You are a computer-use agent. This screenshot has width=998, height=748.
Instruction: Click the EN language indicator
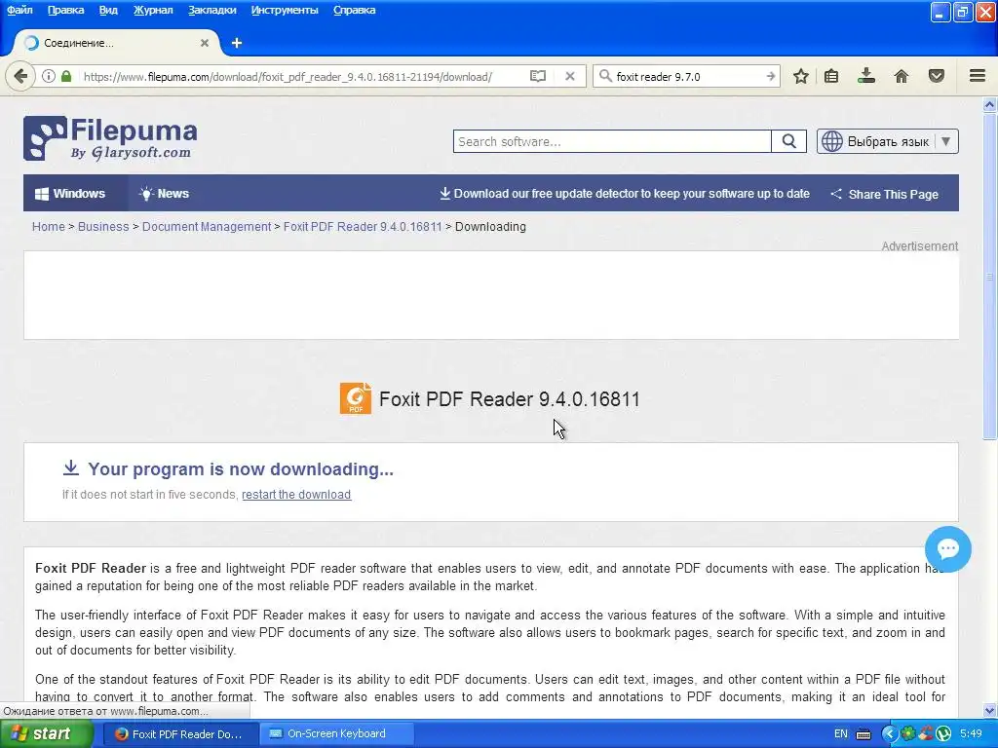tap(841, 733)
